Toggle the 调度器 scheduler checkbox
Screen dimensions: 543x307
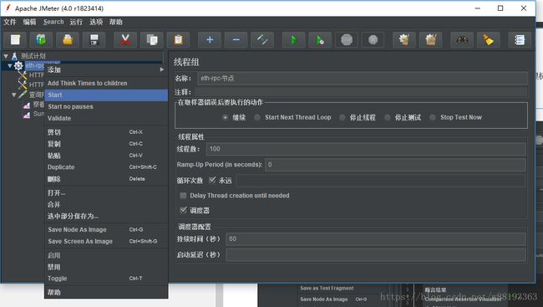[x=184, y=210]
